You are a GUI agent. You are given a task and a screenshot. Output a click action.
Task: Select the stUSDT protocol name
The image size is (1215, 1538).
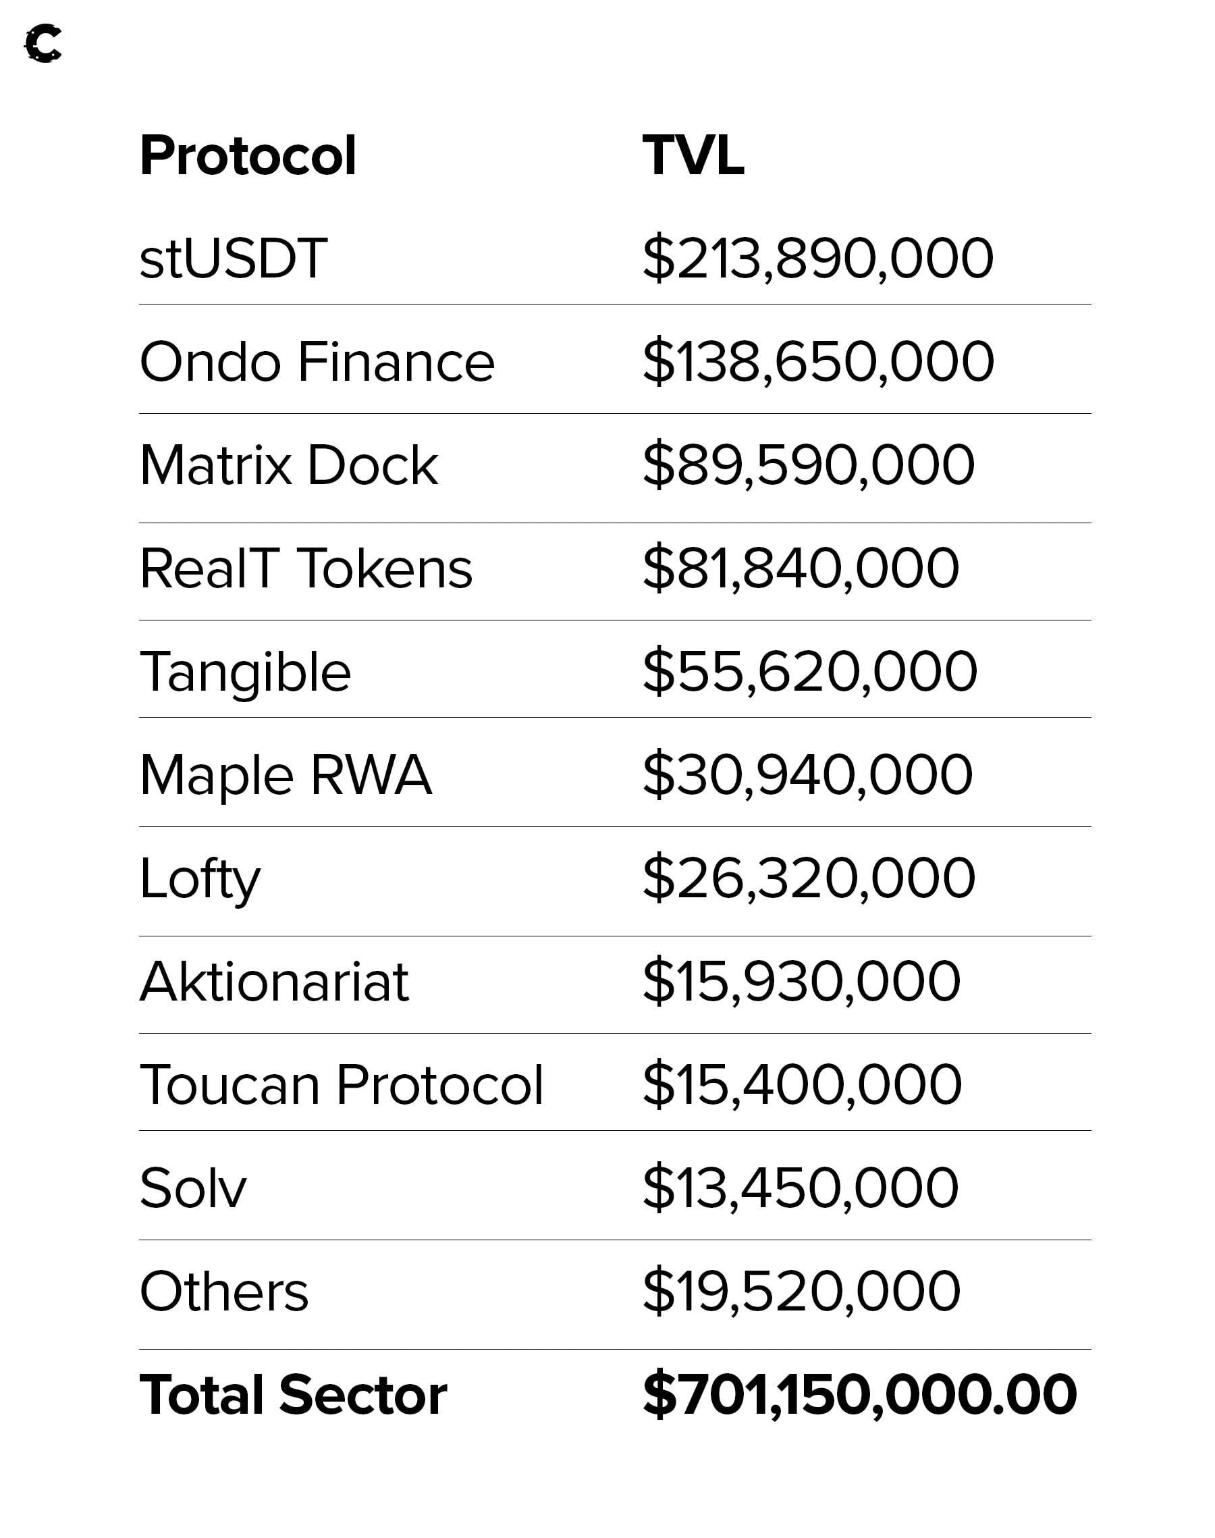coord(234,259)
